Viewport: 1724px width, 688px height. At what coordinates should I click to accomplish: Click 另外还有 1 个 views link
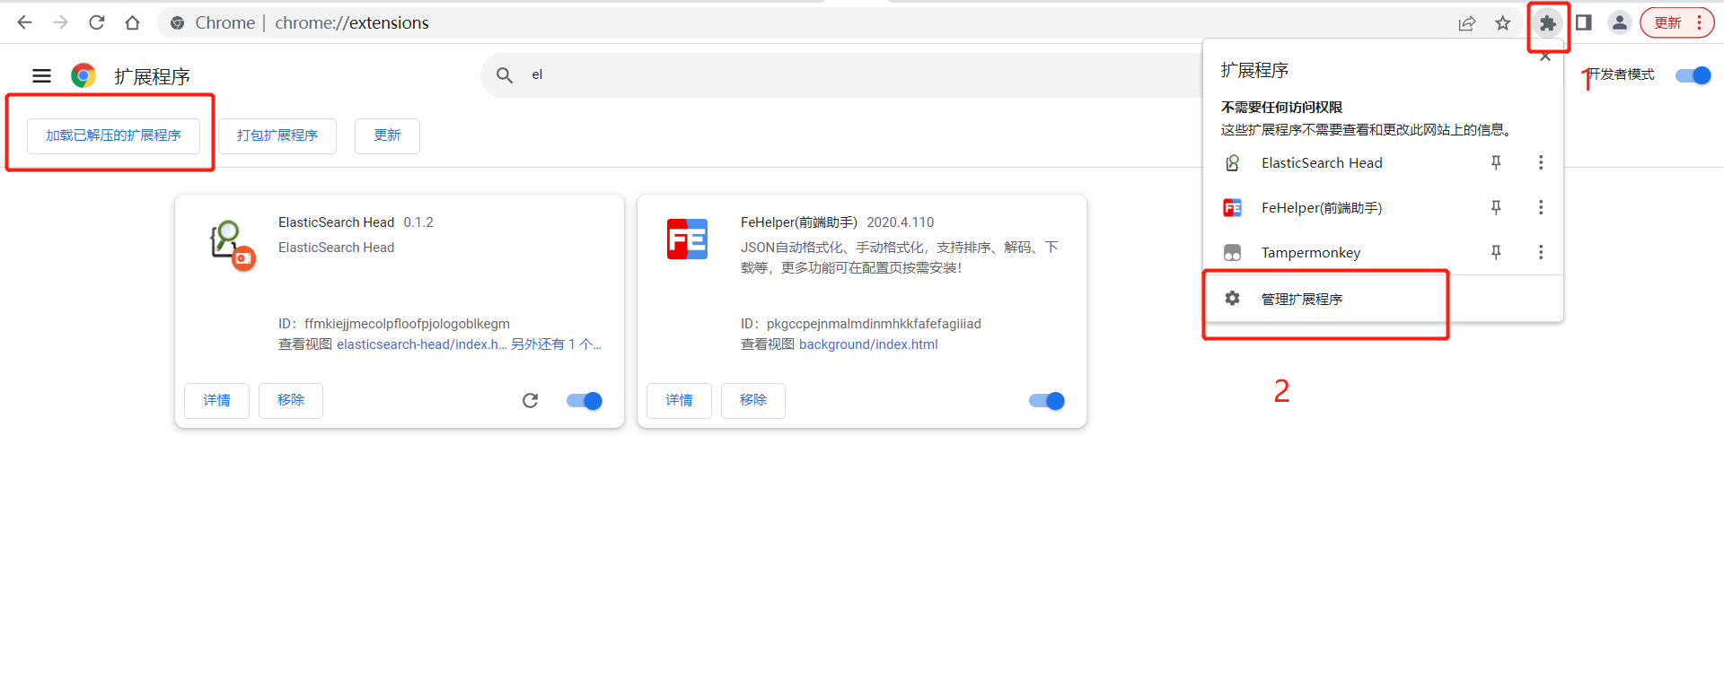pos(557,344)
